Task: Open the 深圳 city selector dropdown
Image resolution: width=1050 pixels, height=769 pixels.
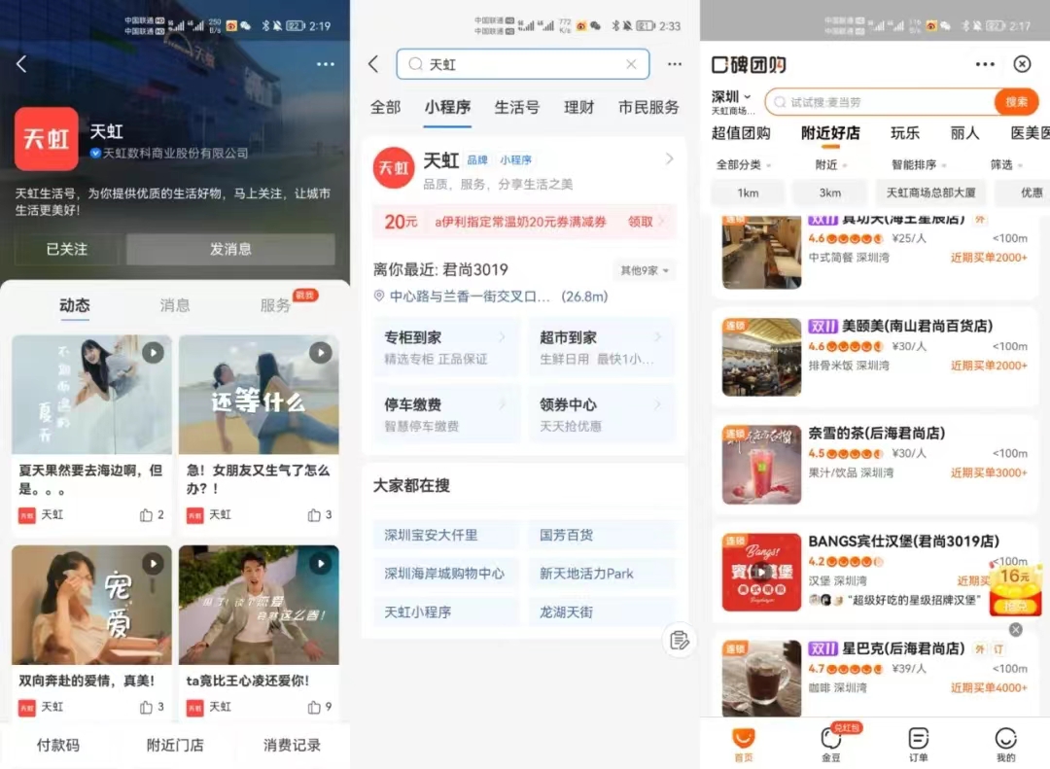Action: [x=731, y=97]
